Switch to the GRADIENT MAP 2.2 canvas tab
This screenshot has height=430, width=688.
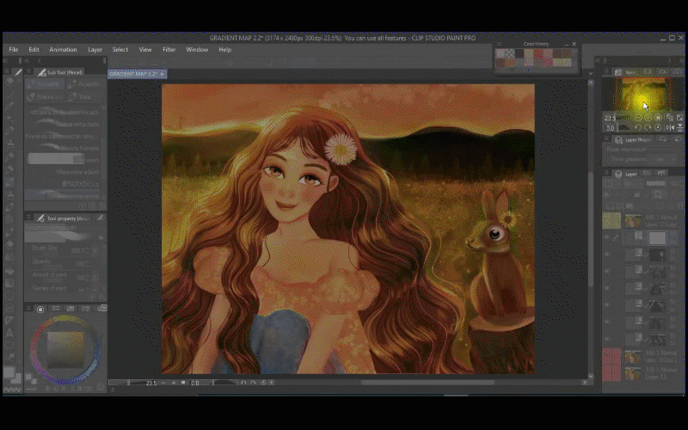136,74
